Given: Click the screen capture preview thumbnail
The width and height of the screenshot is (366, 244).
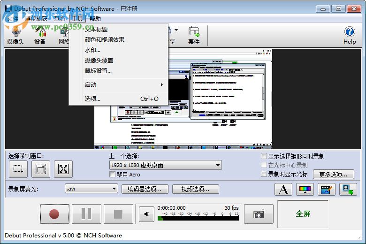Looking at the screenshot, I should tap(183, 99).
